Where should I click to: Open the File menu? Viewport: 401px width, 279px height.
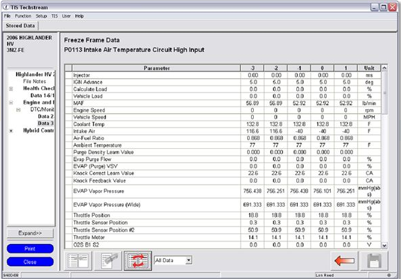click(x=7, y=16)
